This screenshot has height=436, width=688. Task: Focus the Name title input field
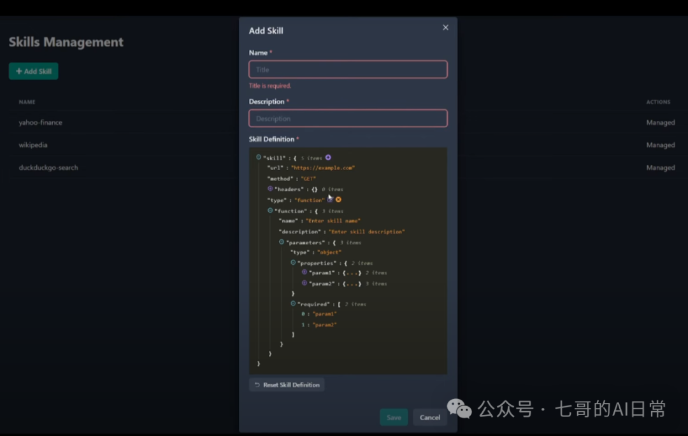click(348, 69)
